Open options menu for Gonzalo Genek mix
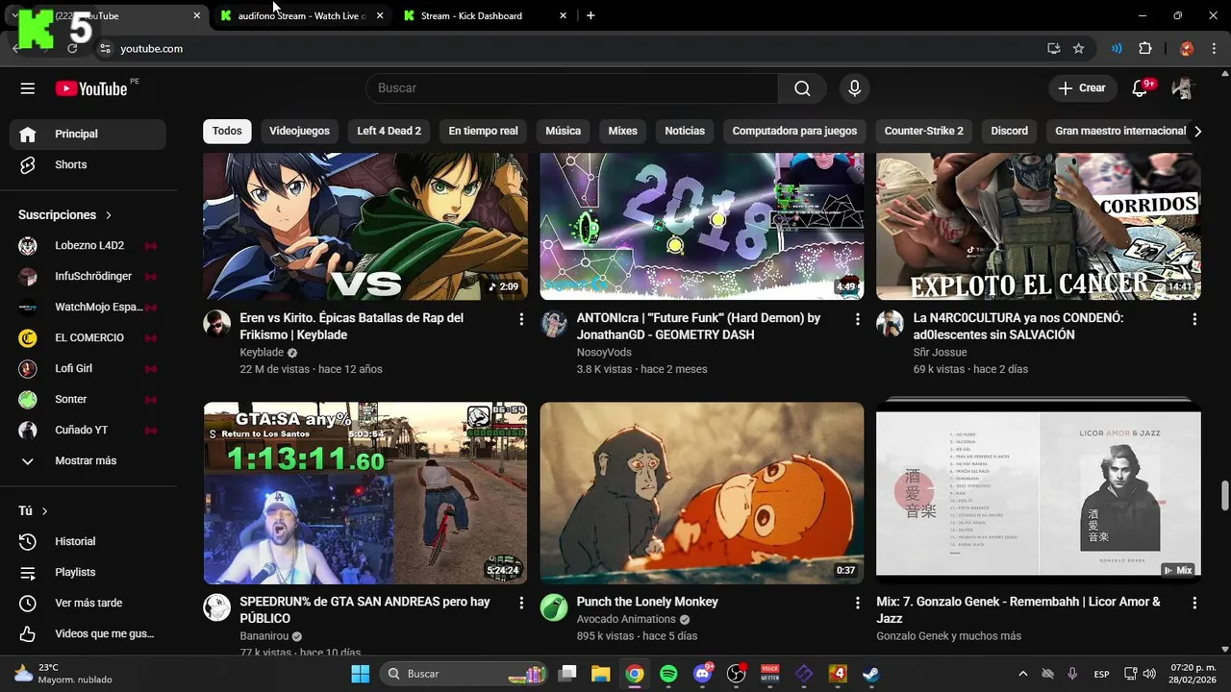Screen dimensions: 1231x692 tap(1194, 604)
